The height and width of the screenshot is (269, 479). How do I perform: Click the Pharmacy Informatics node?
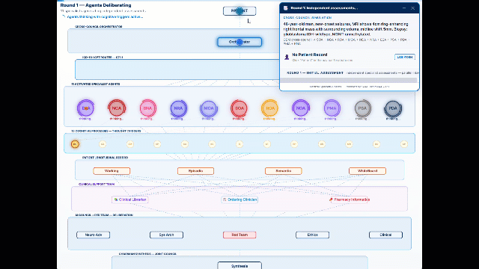tap(350, 200)
